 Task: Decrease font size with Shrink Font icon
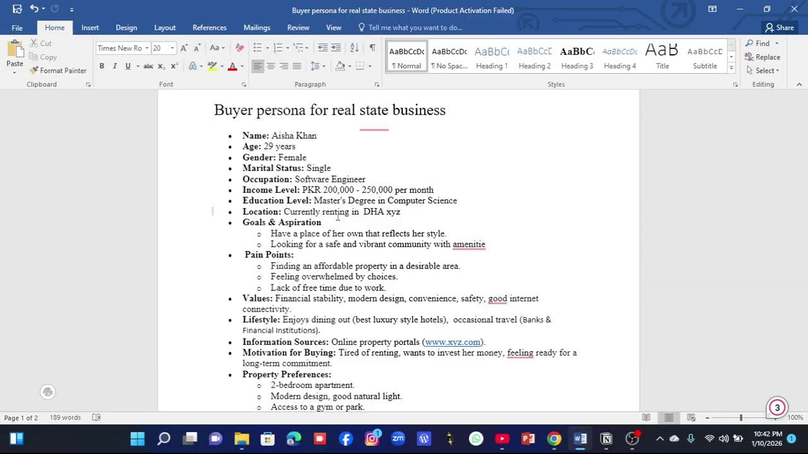tap(197, 48)
